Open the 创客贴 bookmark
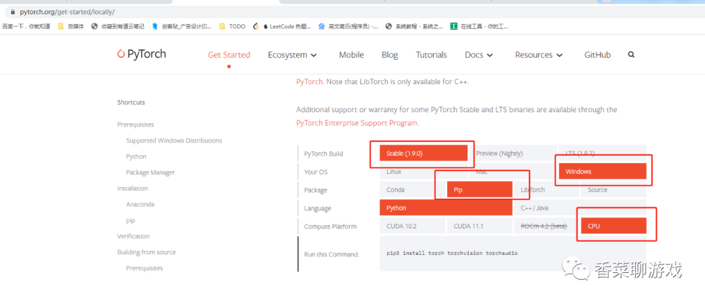 coord(181,27)
